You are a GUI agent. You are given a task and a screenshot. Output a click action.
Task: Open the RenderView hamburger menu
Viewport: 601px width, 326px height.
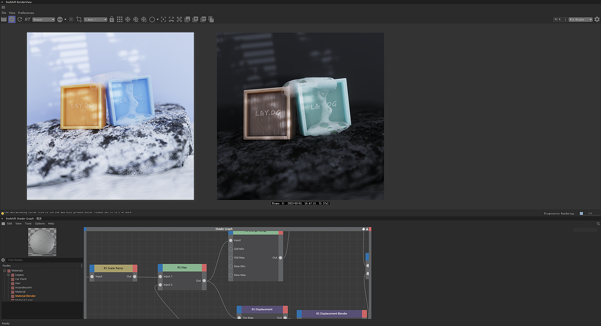(3, 7)
